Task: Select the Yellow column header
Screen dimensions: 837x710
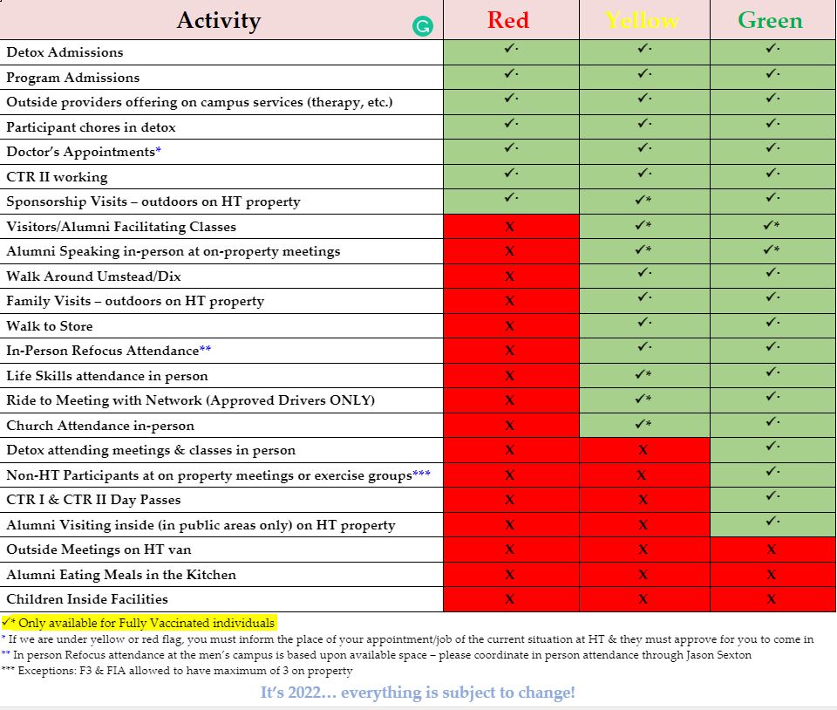Action: coord(643,20)
